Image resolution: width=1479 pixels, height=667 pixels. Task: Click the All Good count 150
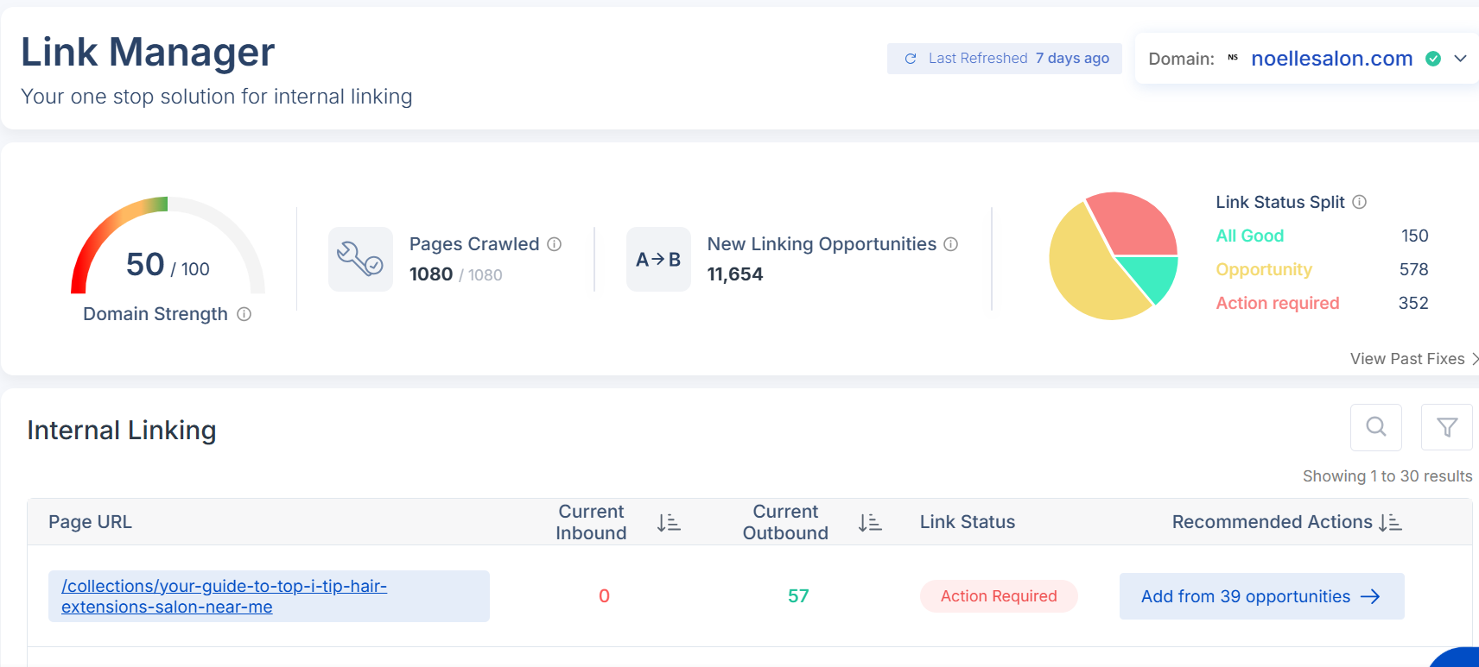coord(1414,236)
